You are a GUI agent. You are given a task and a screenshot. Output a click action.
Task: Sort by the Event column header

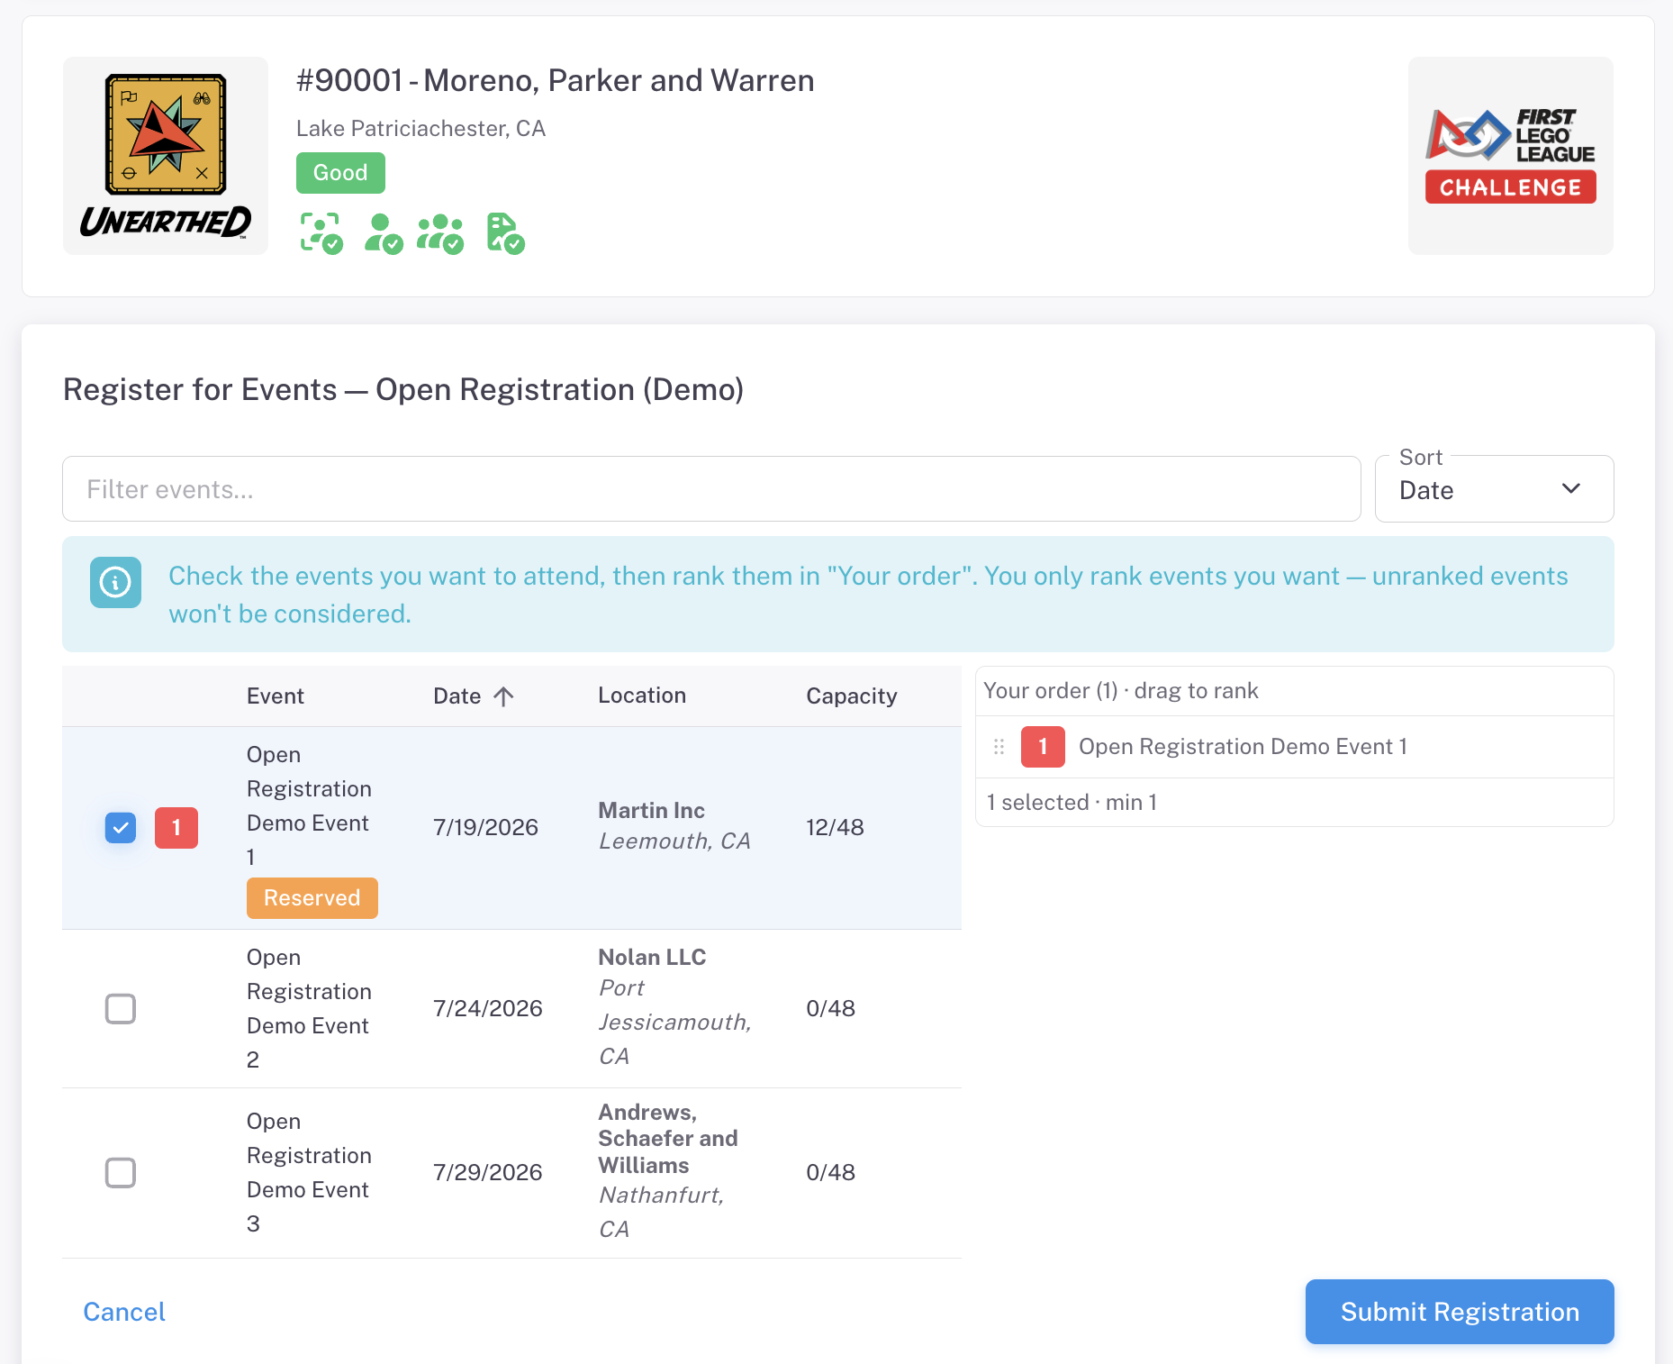[x=275, y=696]
